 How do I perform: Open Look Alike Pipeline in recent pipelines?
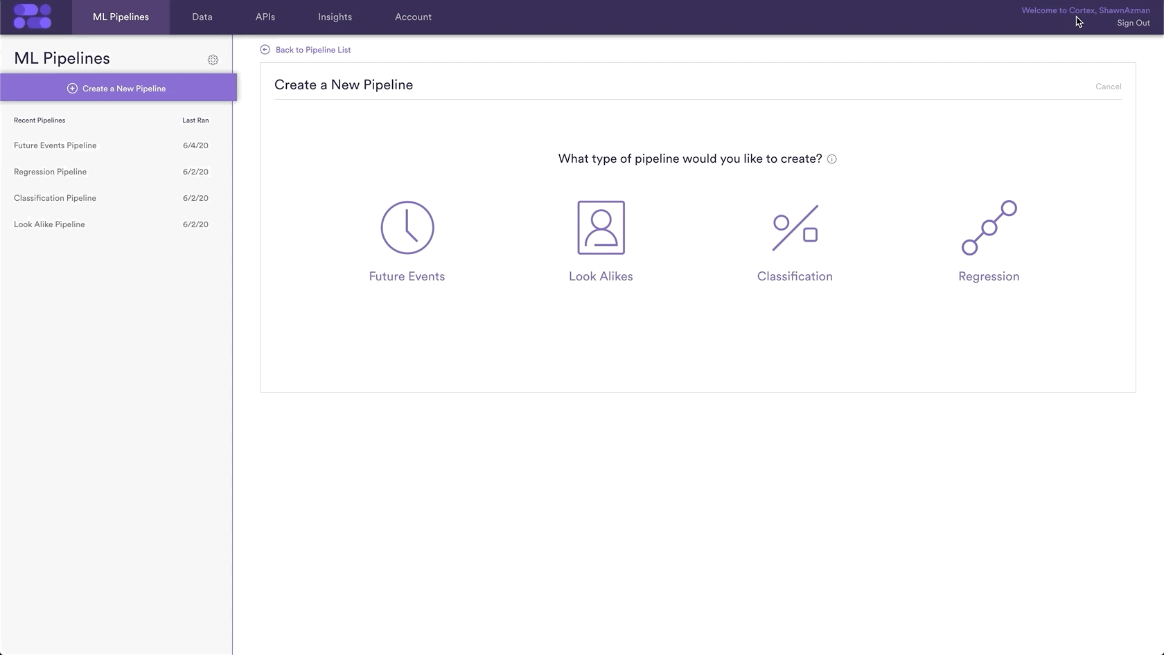pyautogui.click(x=50, y=224)
